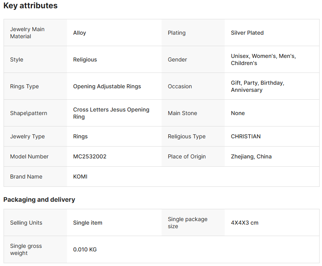Click the Gender attribute label
Screen dimensions: 322x266
177,60
